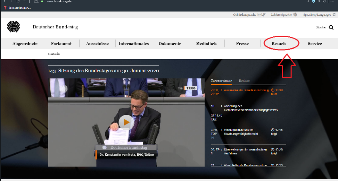Click the Bundestag eagle logo
338x181 pixels.
point(13,27)
